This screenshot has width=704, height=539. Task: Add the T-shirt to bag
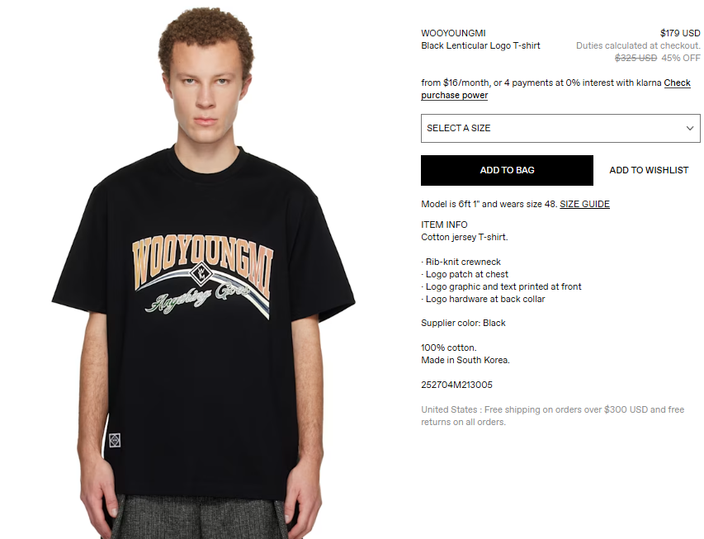pos(507,170)
